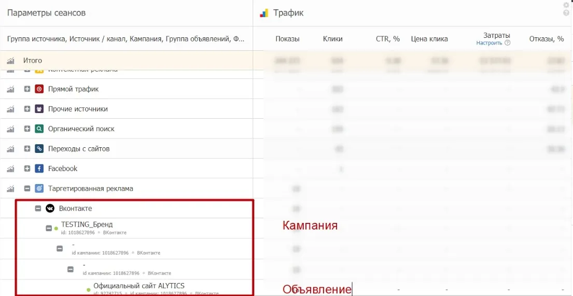Image resolution: width=573 pixels, height=296 pixels.
Task: Expand the Переходы с сайтов row
Action: tap(27, 149)
